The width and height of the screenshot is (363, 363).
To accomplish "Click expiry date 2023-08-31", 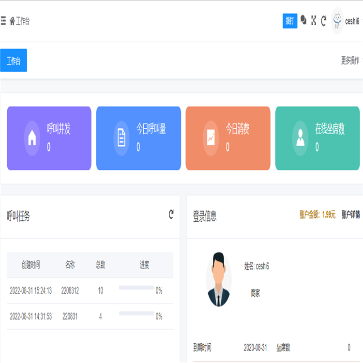I will click(x=255, y=348).
